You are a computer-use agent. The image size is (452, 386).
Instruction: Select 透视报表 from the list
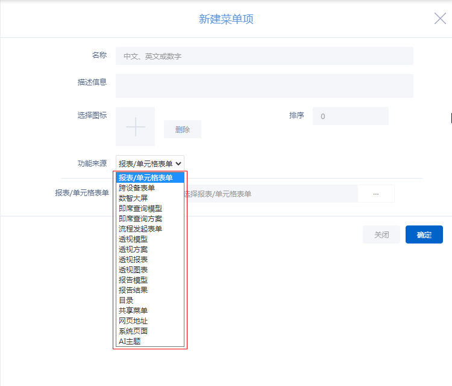click(x=133, y=259)
